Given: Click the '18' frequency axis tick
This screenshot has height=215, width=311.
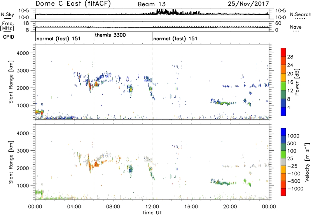Looking at the screenshot, I should 26,23.
